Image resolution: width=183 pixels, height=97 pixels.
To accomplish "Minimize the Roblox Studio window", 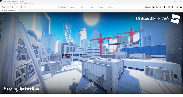I will click(x=170, y=1).
